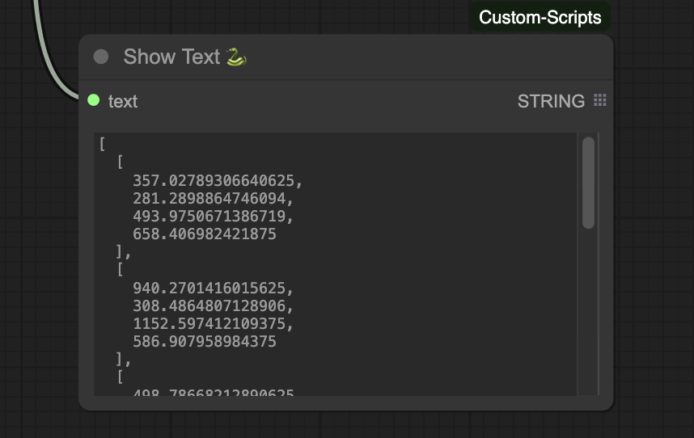Click the STRING output label
Viewport: 694px width, 438px height.
[x=551, y=101]
